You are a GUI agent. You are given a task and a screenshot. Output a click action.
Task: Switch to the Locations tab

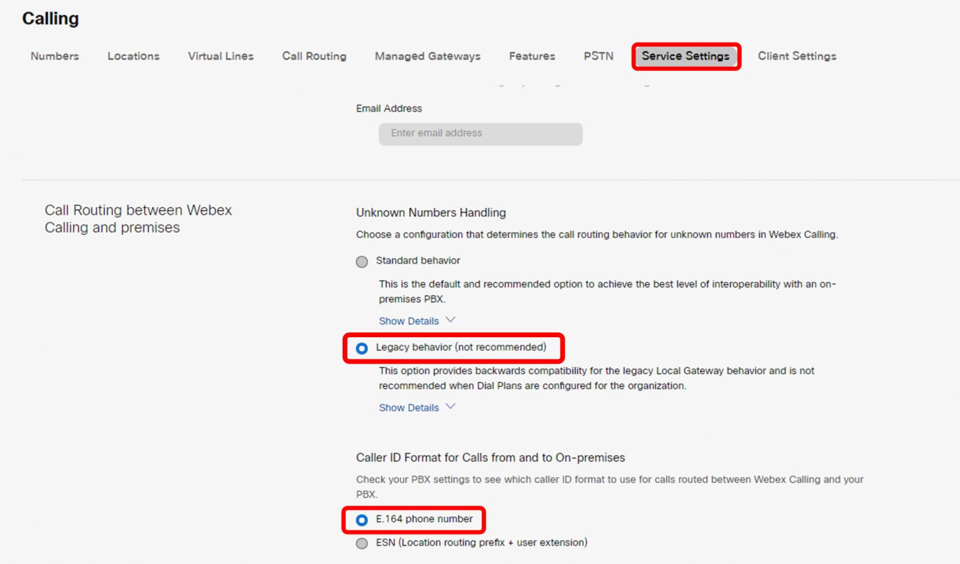tap(133, 56)
